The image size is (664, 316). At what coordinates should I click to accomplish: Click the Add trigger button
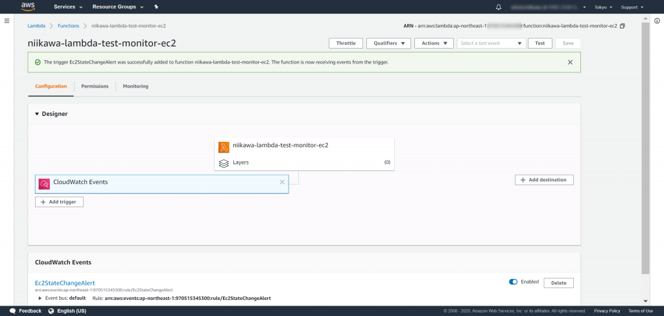(59, 202)
